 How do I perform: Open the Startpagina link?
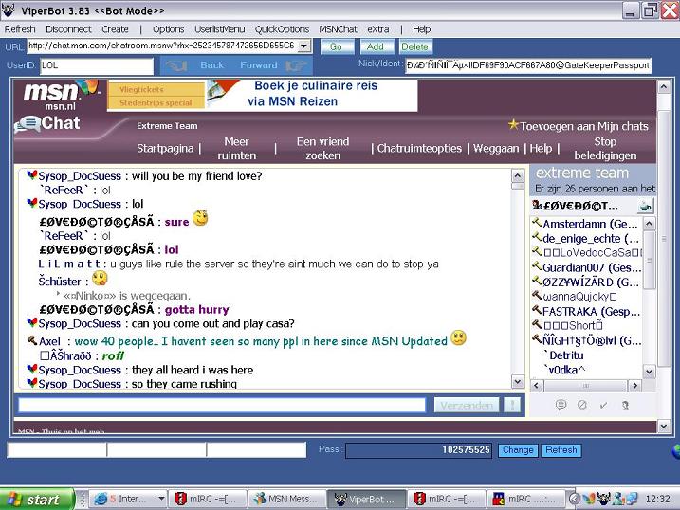coord(165,149)
